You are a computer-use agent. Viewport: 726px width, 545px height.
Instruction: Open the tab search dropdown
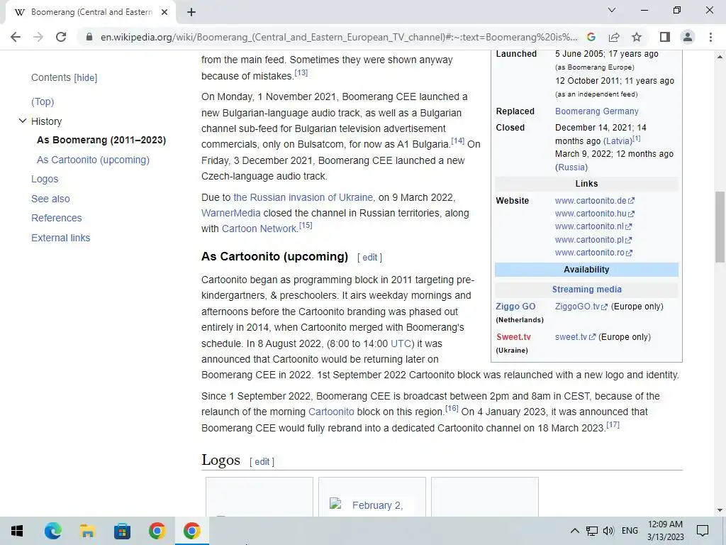pyautogui.click(x=612, y=10)
